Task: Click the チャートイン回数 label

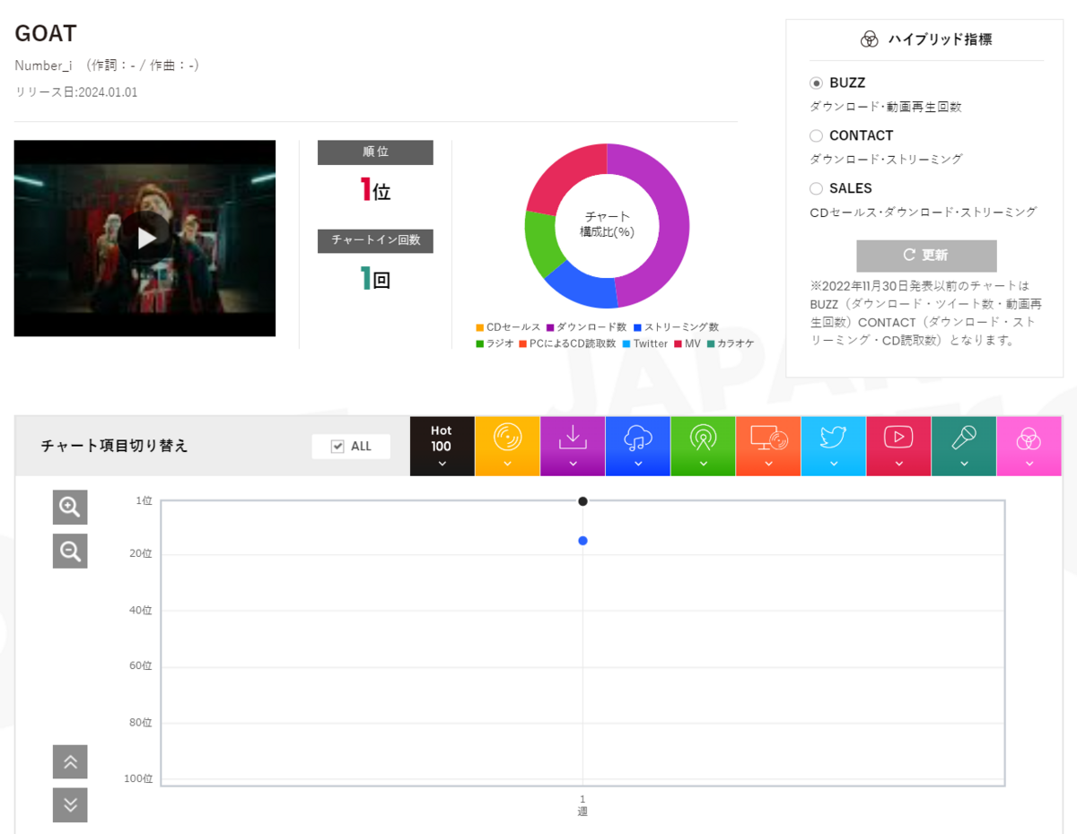Action: pos(375,240)
